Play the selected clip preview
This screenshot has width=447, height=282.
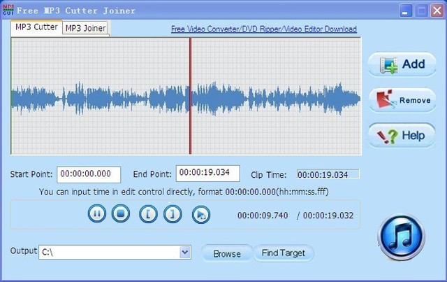pos(201,215)
